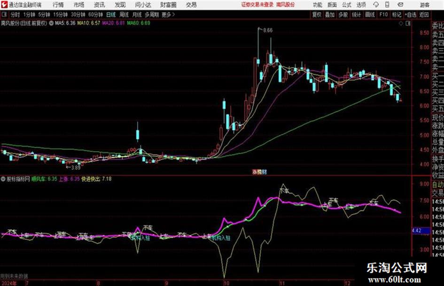
Task: Click the 通达信 red logo icon
Action: click(x=4, y=5)
